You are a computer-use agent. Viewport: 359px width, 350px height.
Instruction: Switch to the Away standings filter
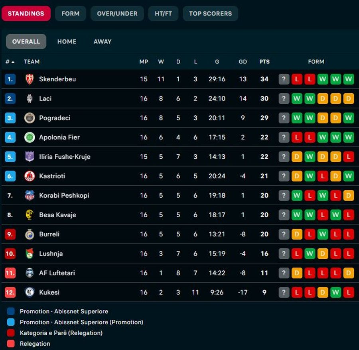[103, 41]
